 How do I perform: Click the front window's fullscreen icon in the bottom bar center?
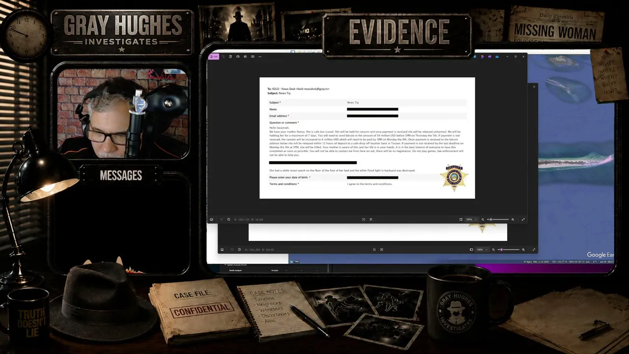364,219
